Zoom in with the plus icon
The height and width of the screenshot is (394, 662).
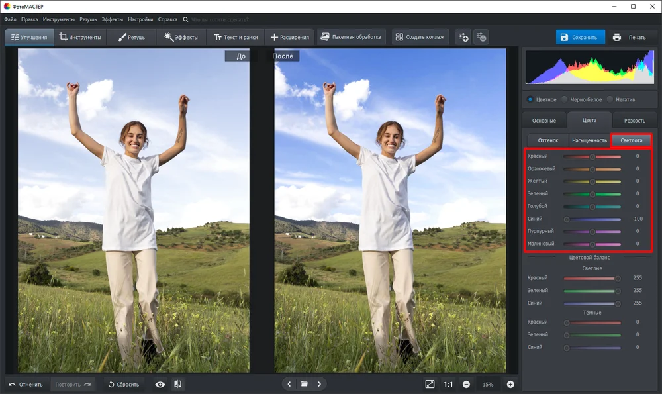[510, 384]
